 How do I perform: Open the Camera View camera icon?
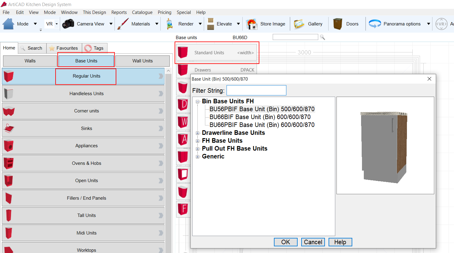(68, 24)
